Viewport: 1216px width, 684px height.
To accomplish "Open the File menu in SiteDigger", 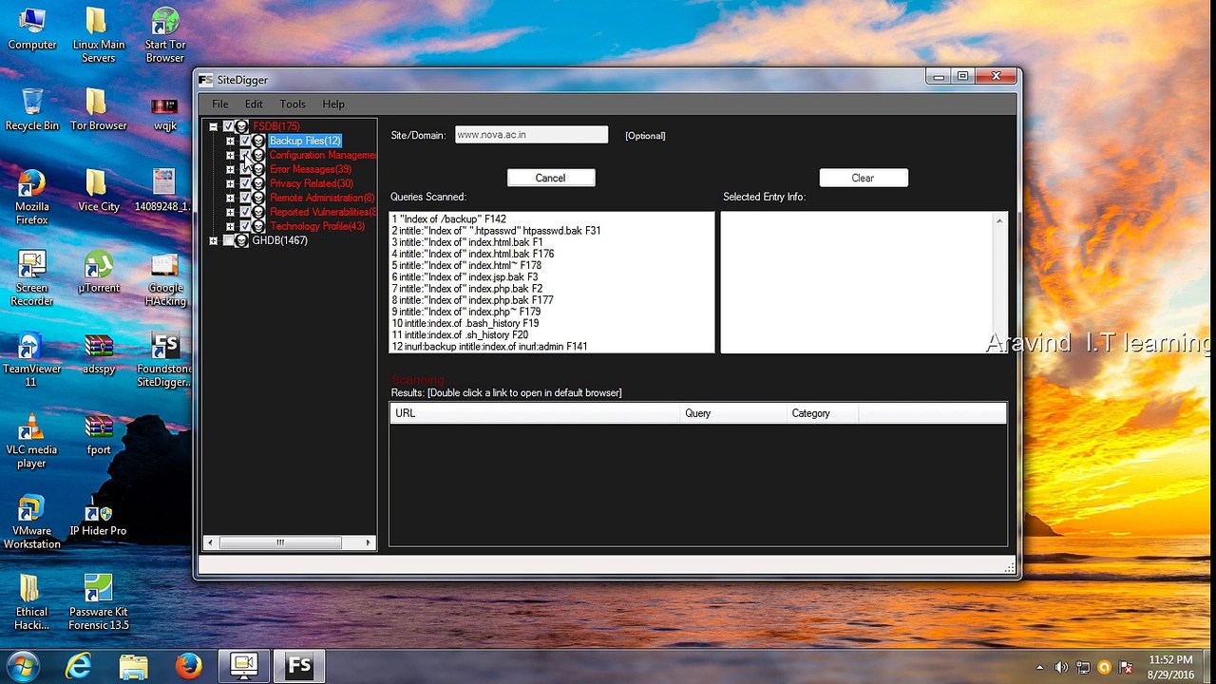I will [x=219, y=104].
